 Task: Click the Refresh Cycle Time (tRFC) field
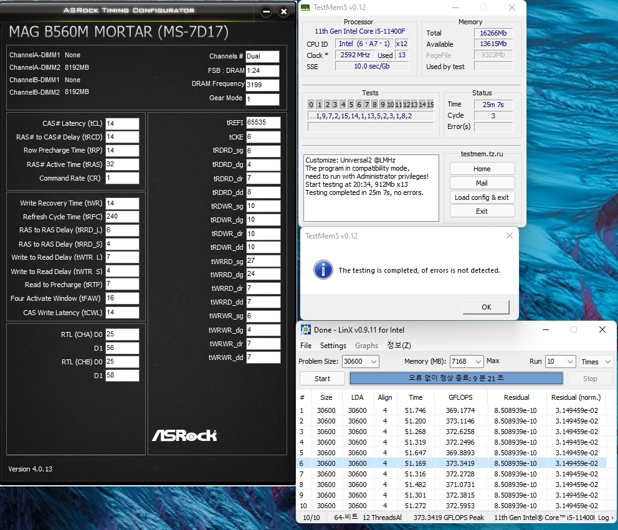122,216
